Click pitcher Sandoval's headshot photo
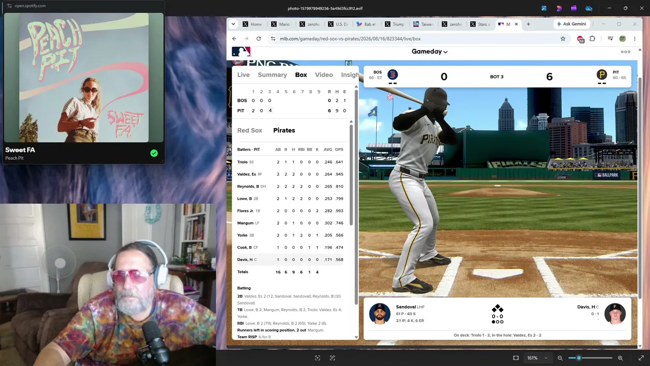This screenshot has width=650, height=366. point(379,314)
